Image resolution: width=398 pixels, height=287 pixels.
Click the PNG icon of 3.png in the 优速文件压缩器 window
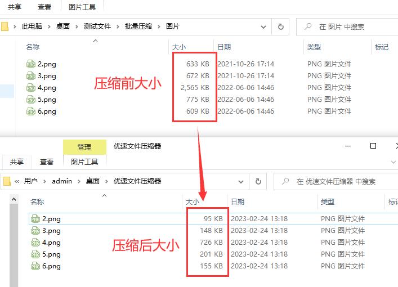click(35, 231)
